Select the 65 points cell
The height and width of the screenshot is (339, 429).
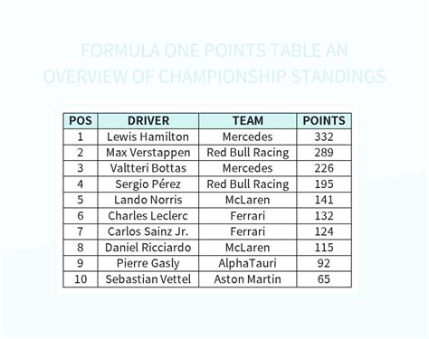coord(324,279)
